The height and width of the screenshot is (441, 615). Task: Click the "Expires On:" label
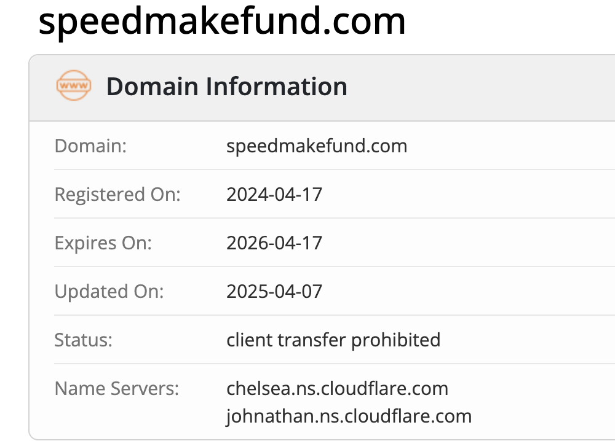coord(103,243)
